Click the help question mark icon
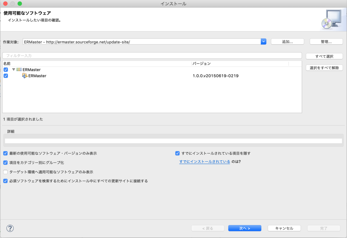This screenshot has width=347, height=238. 10,228
